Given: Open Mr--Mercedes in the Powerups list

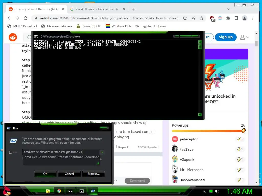Looking at the screenshot, I should click(191, 170).
